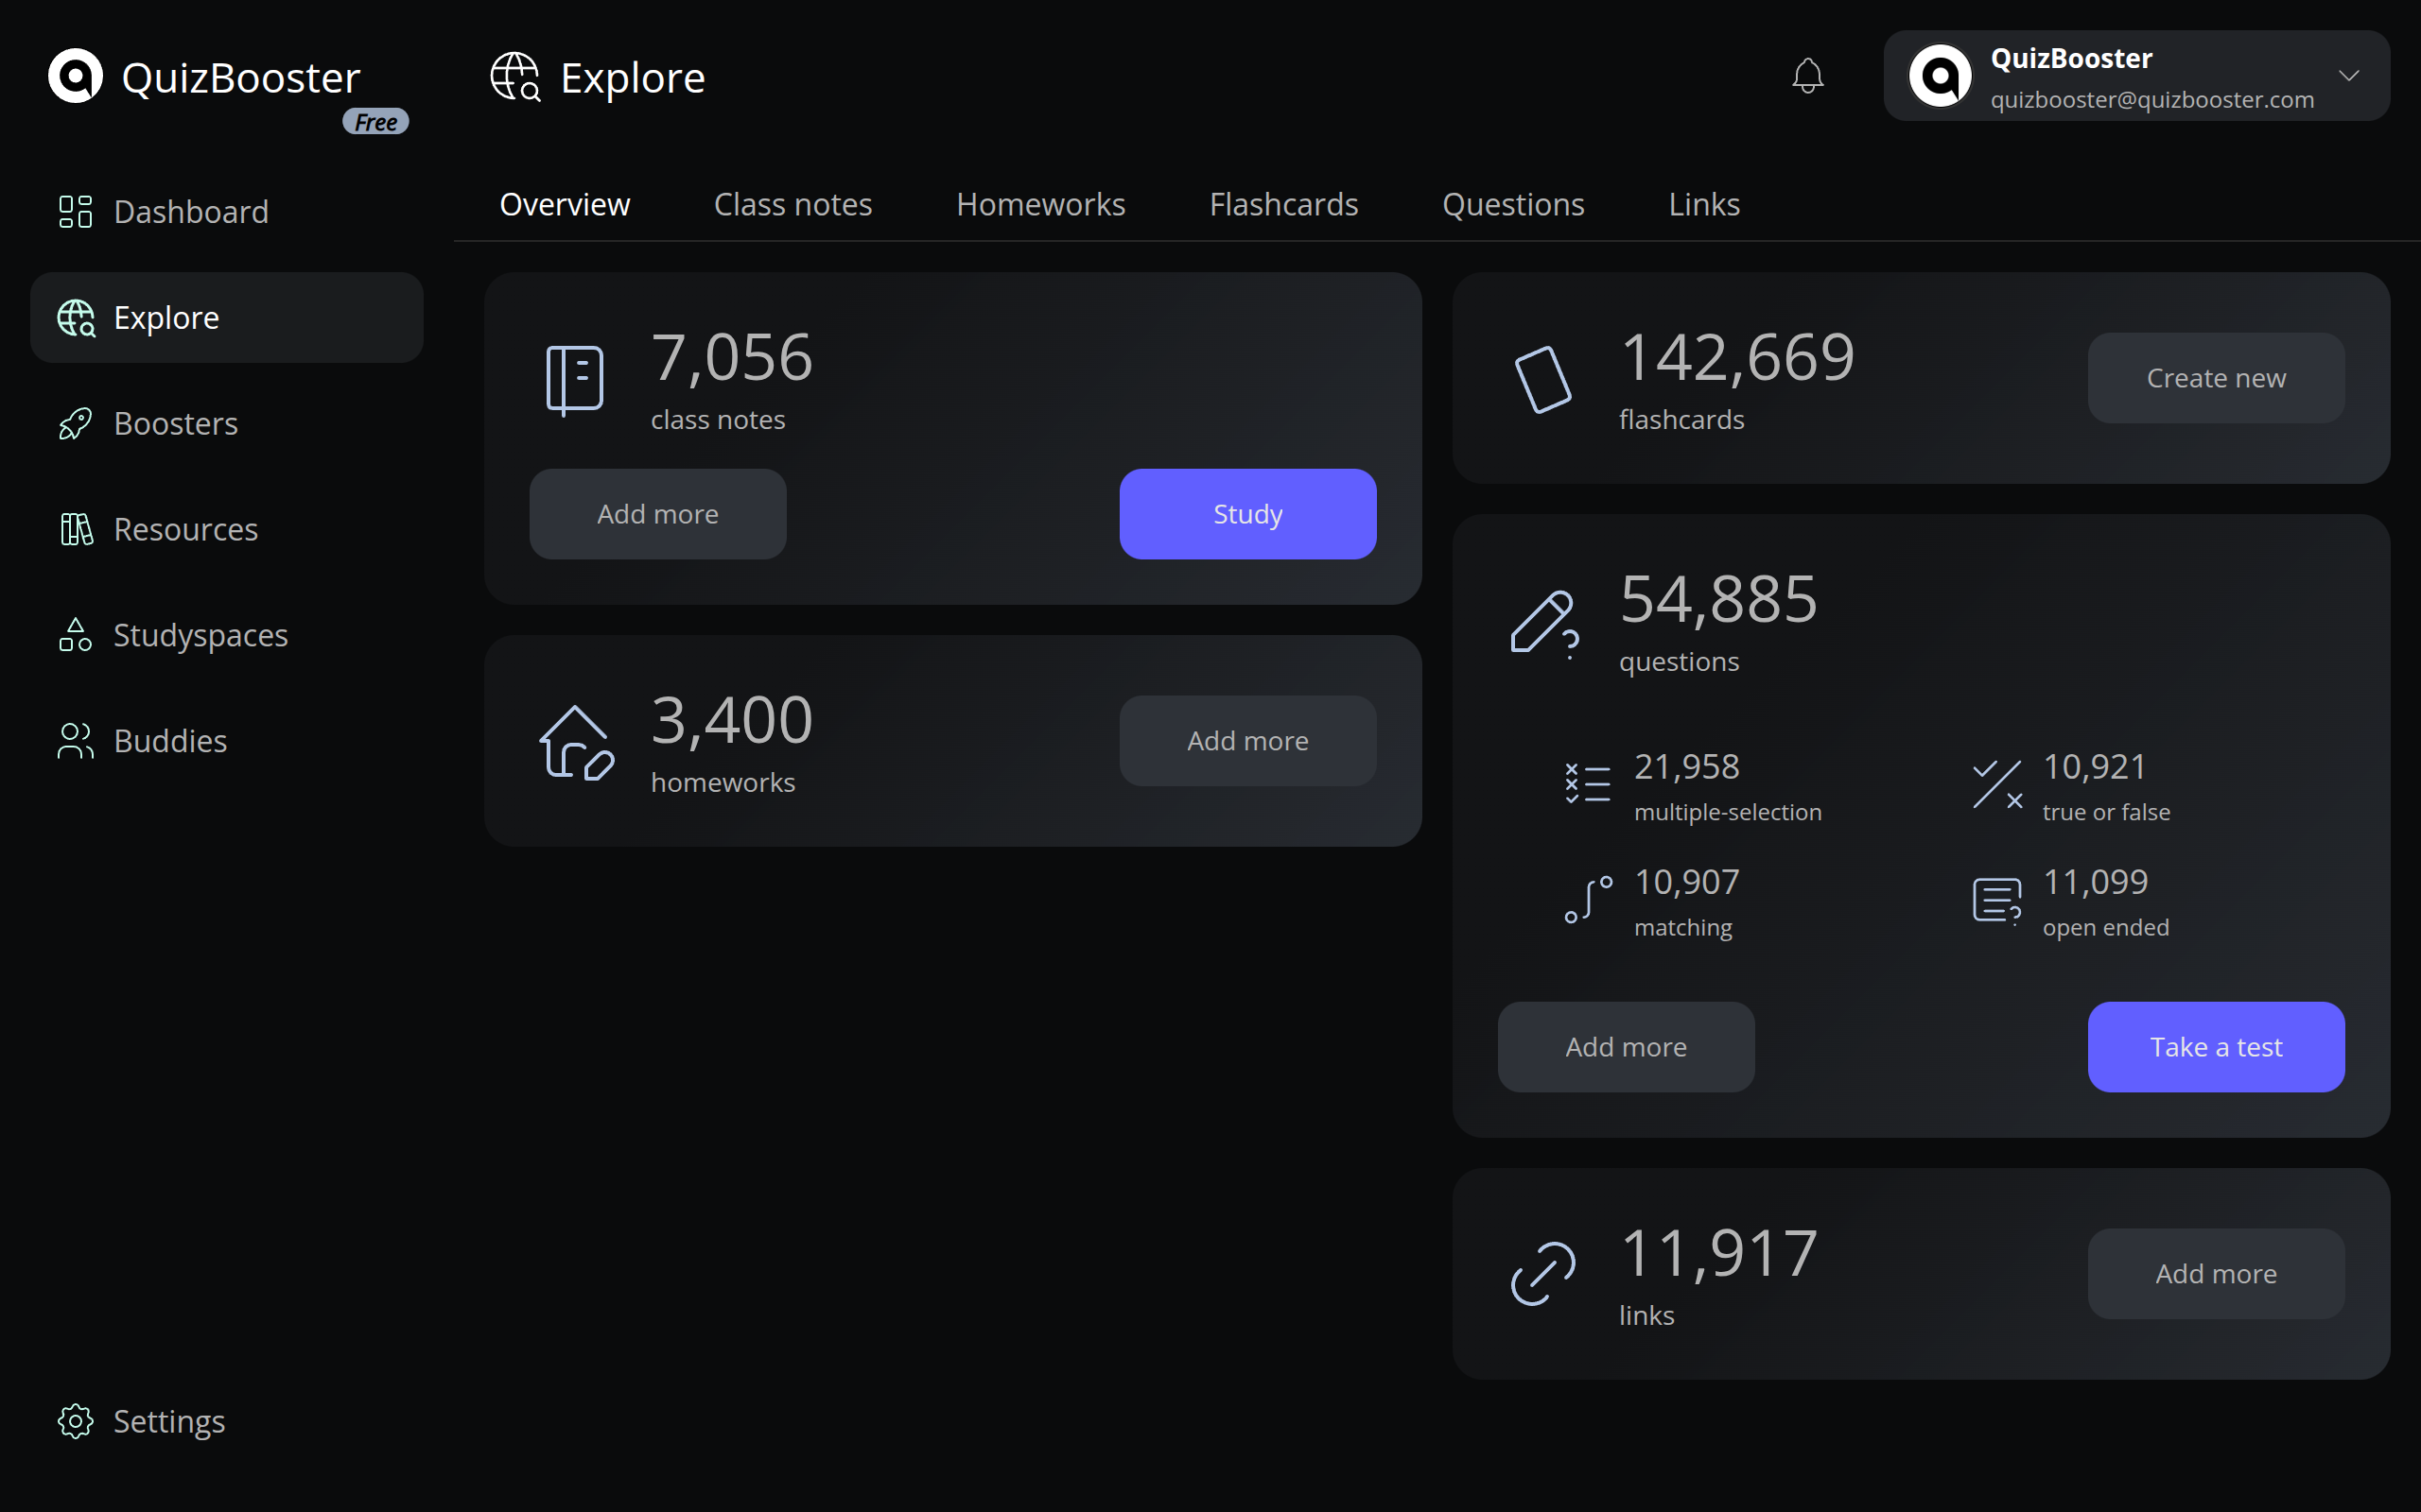2421x1512 pixels.
Task: Open the notifications bell
Action: tap(1808, 76)
